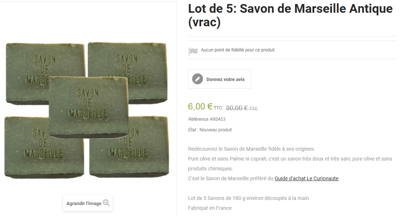Viewport: 401px width, 216px height.
Task: Follow the Guide d'achat Le Curionaute link
Action: pyautogui.click(x=306, y=178)
